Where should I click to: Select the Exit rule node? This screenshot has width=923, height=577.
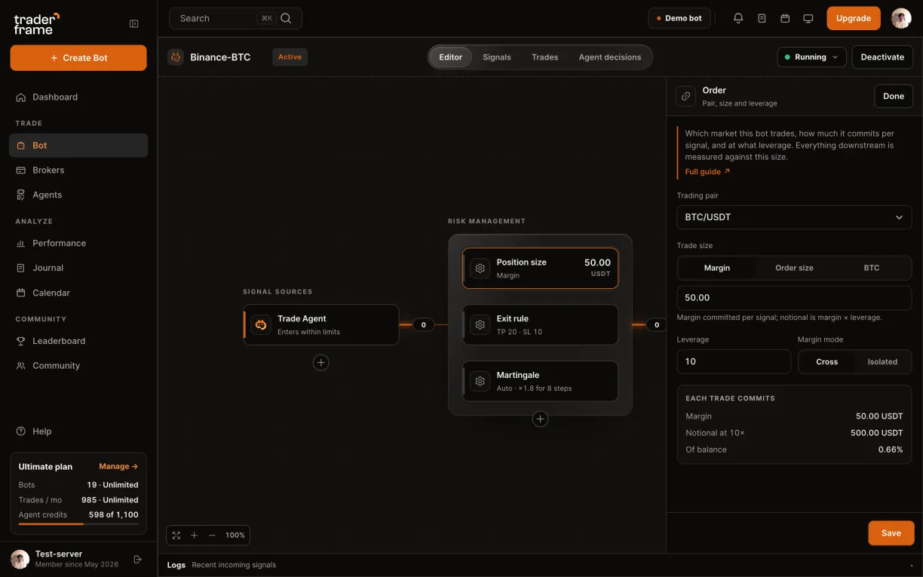pyautogui.click(x=540, y=325)
